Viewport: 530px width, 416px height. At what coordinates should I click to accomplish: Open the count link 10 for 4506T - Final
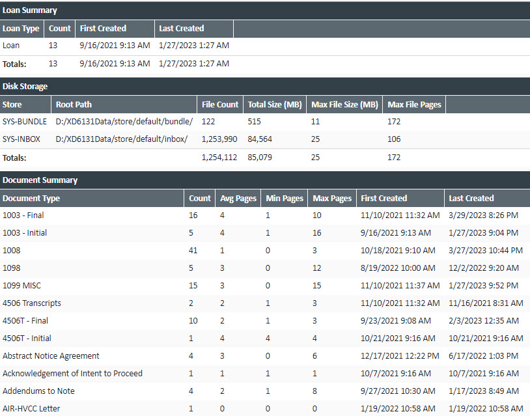193,321
